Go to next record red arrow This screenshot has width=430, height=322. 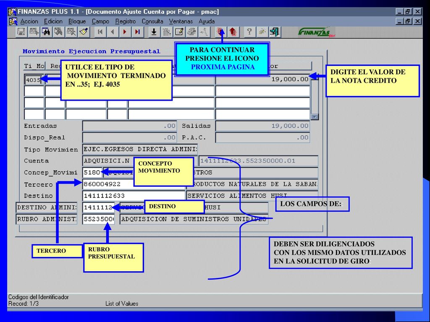[125, 32]
